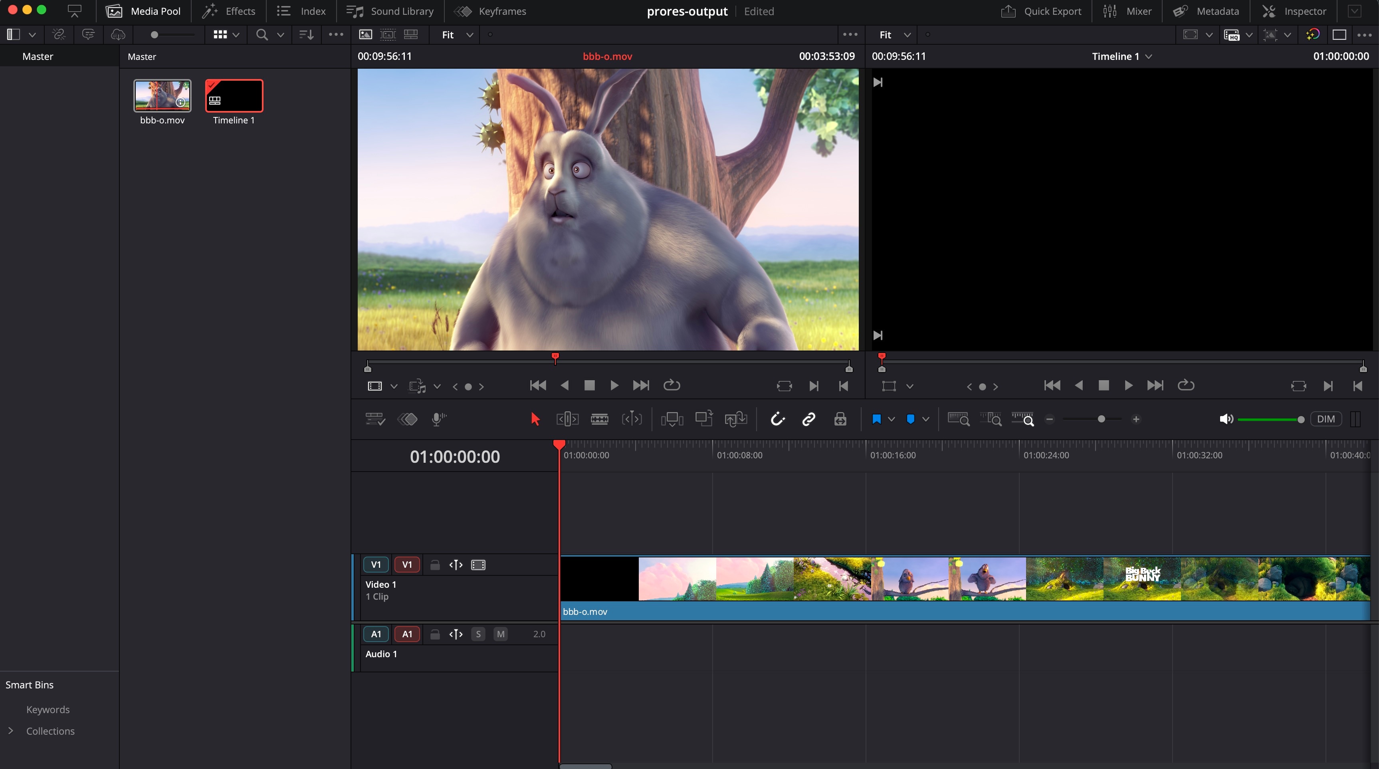This screenshot has width=1379, height=769.
Task: Open the Inspector panel
Action: 1294,11
